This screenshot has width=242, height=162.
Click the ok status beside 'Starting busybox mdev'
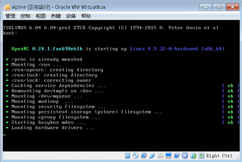[230, 122]
